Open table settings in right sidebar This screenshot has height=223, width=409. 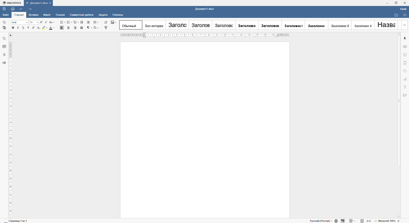click(x=405, y=46)
